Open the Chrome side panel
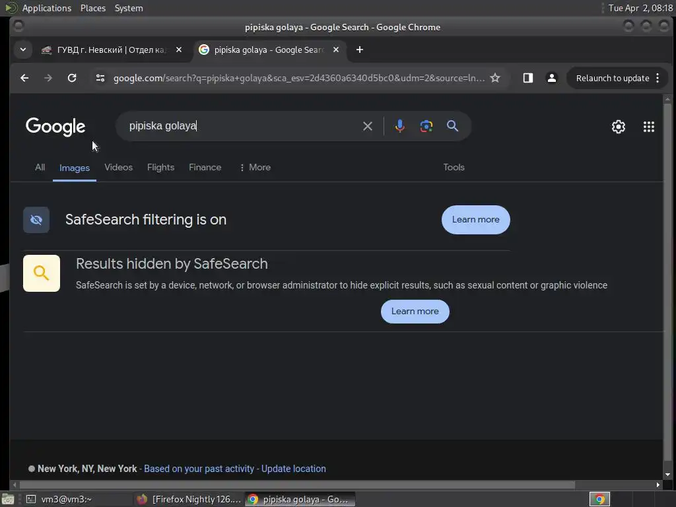Screen dimensions: 676x507 (527, 78)
